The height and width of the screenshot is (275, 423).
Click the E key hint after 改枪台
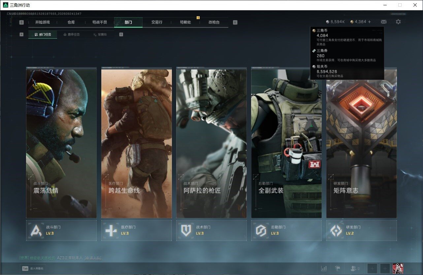235,22
